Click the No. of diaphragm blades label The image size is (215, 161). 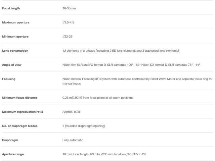(x=20, y=126)
